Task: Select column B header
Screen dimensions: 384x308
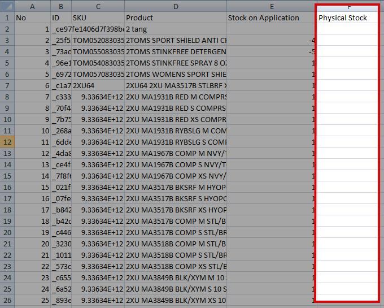Action: pos(61,6)
